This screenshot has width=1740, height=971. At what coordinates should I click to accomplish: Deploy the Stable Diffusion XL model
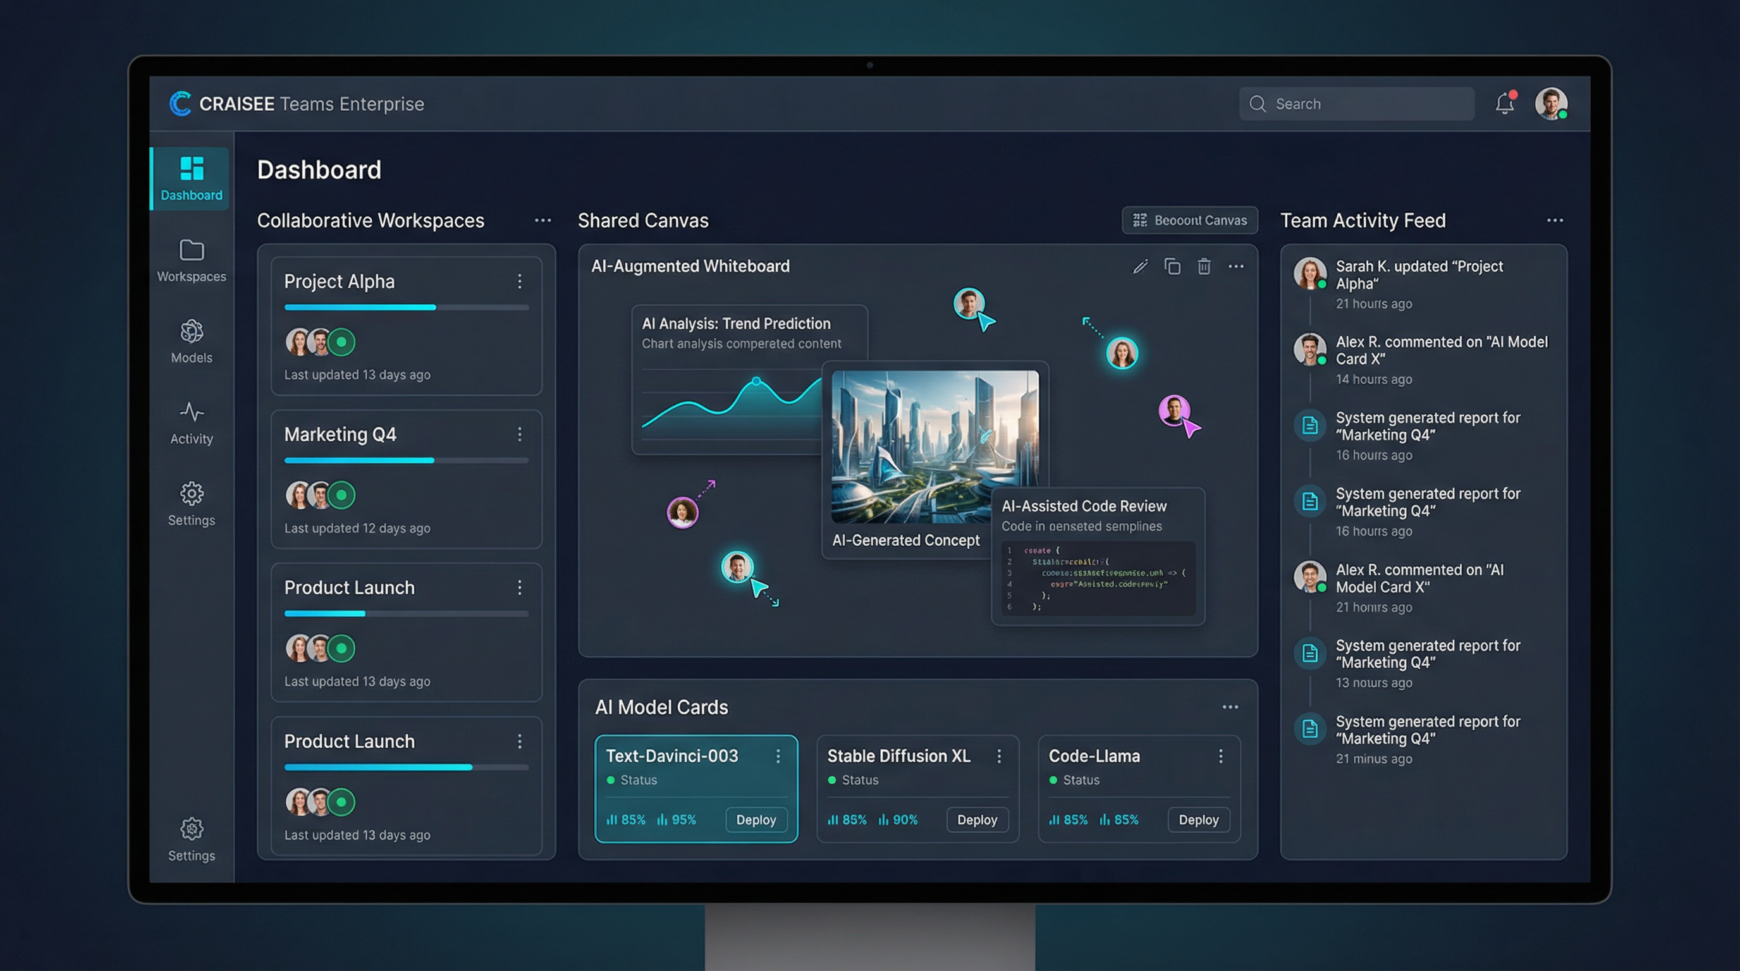point(977,820)
